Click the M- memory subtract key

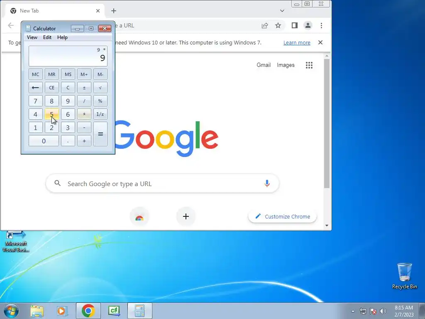[x=100, y=74]
